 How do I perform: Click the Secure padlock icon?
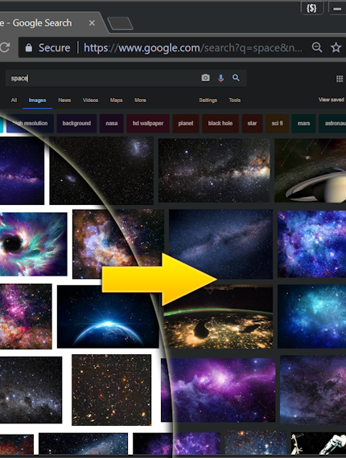pyautogui.click(x=29, y=47)
